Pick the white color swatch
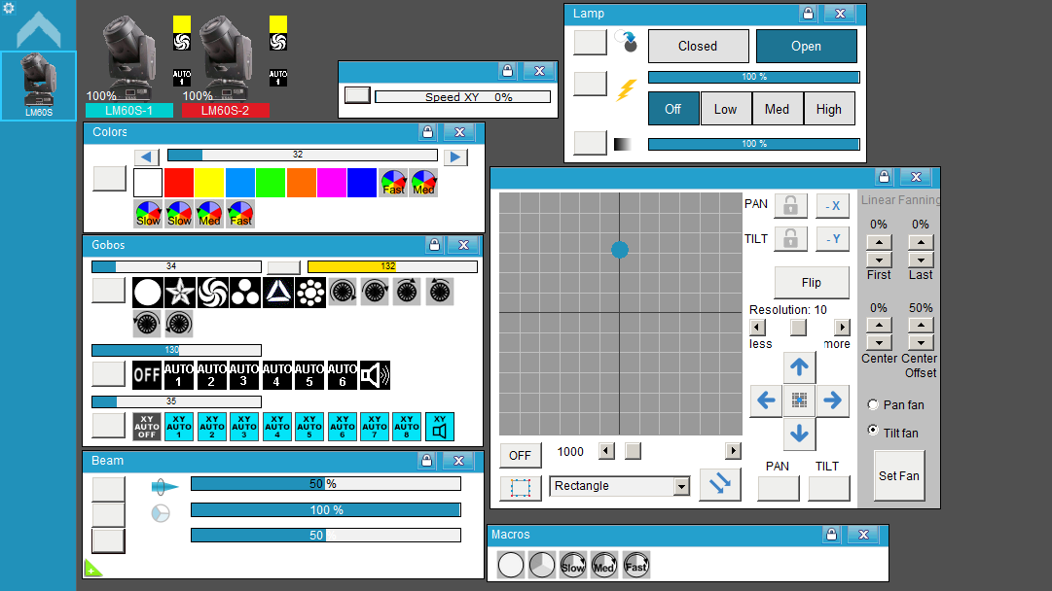 (x=148, y=183)
